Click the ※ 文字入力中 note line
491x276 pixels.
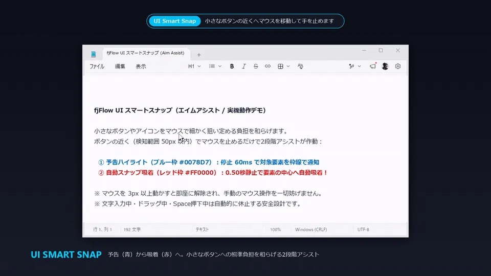click(197, 204)
